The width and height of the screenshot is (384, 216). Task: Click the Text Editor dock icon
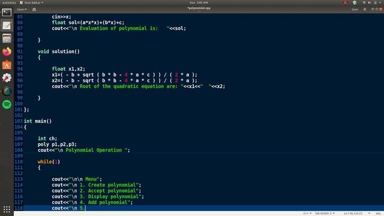point(7,25)
